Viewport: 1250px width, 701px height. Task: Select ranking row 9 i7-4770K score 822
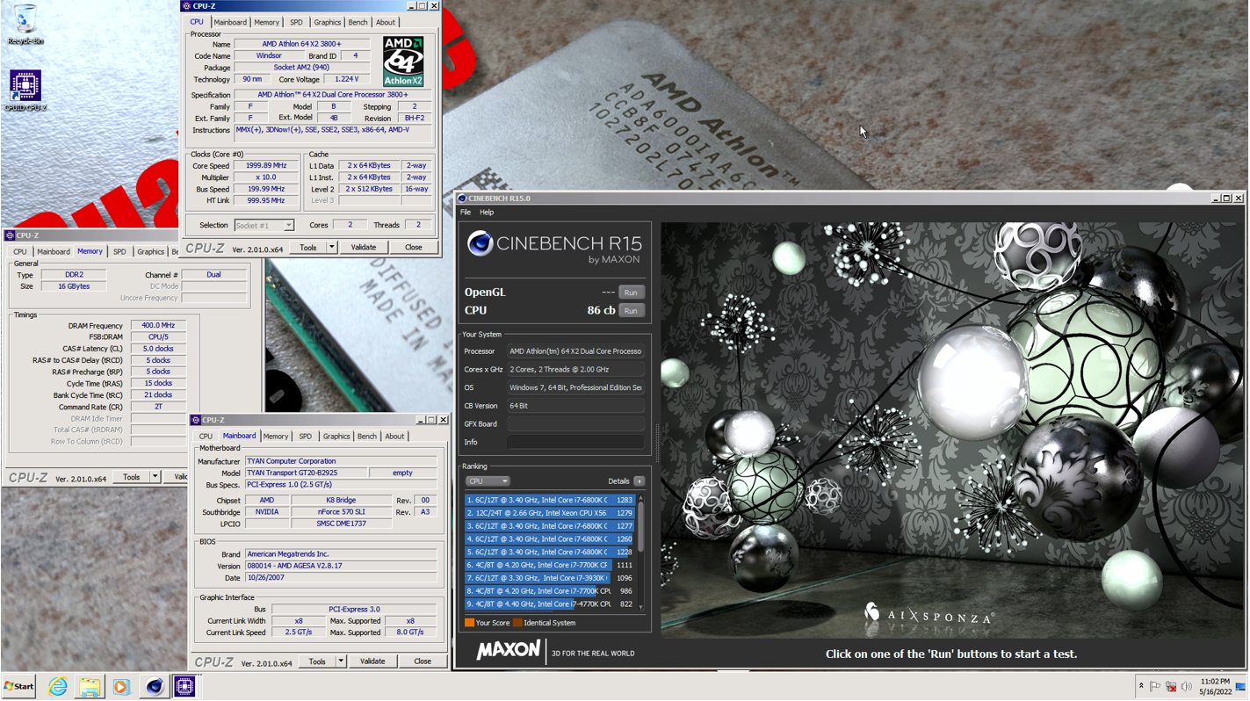tap(550, 604)
